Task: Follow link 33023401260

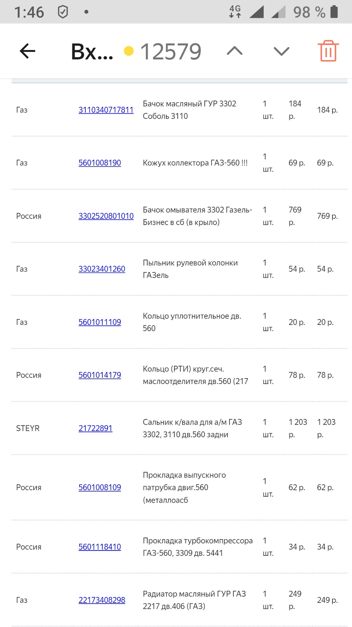Action: 102,269
